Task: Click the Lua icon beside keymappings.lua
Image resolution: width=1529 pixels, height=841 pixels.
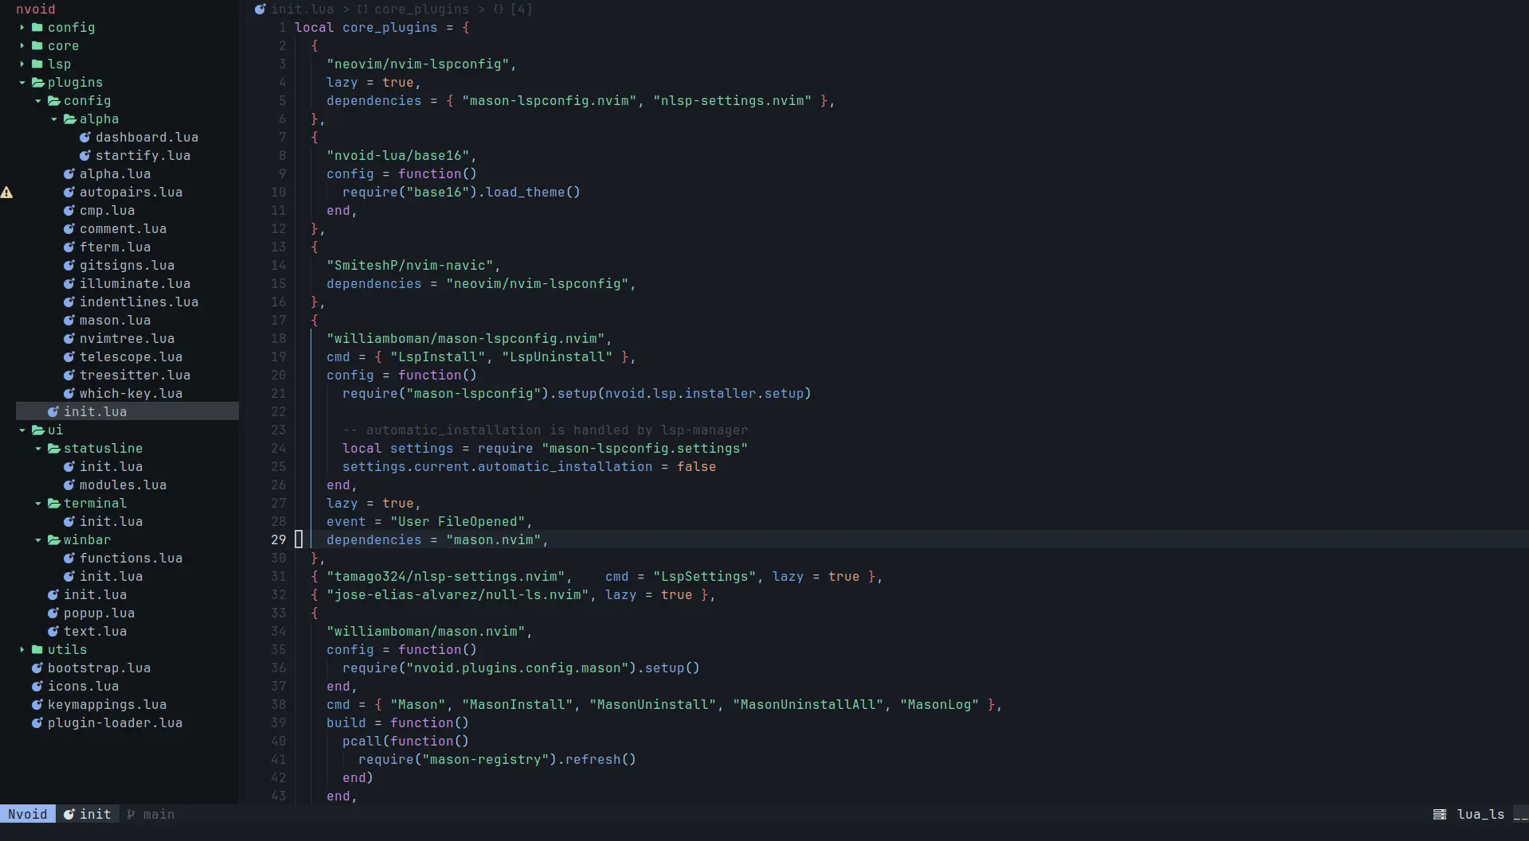Action: pyautogui.click(x=37, y=705)
